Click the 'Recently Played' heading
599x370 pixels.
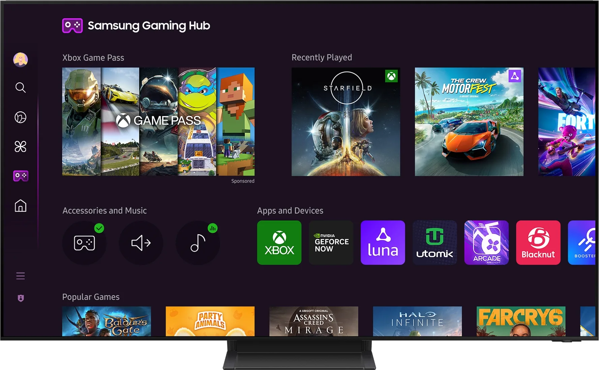(x=322, y=58)
